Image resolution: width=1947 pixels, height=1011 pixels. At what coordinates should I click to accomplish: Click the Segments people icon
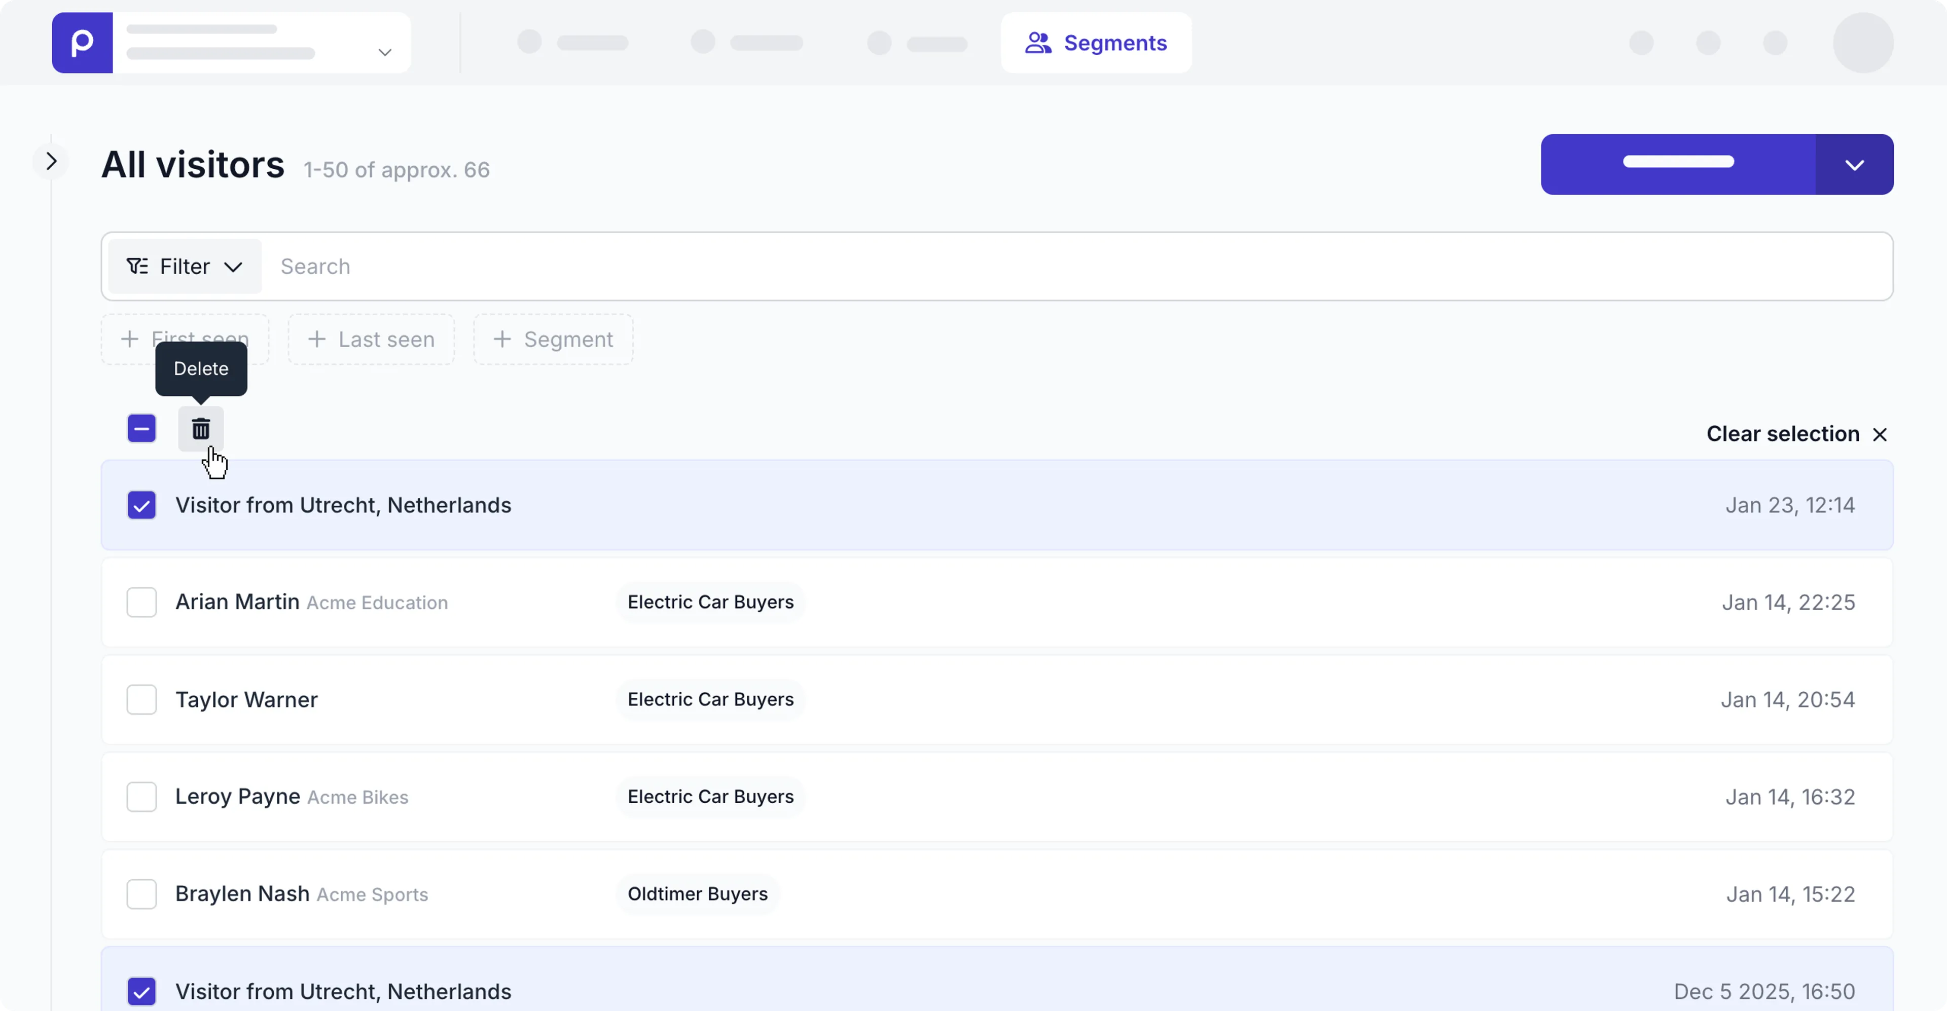1038,43
